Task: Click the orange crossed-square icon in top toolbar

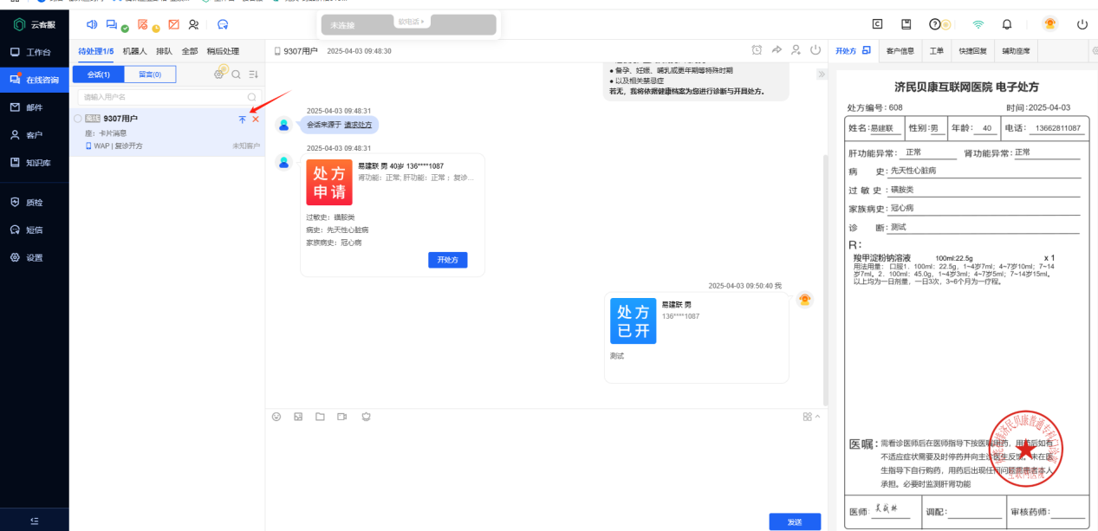Action: pyautogui.click(x=174, y=24)
